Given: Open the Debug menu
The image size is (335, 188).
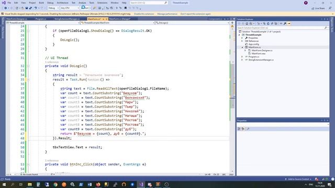Looking at the screenshot, I should point(50,3).
